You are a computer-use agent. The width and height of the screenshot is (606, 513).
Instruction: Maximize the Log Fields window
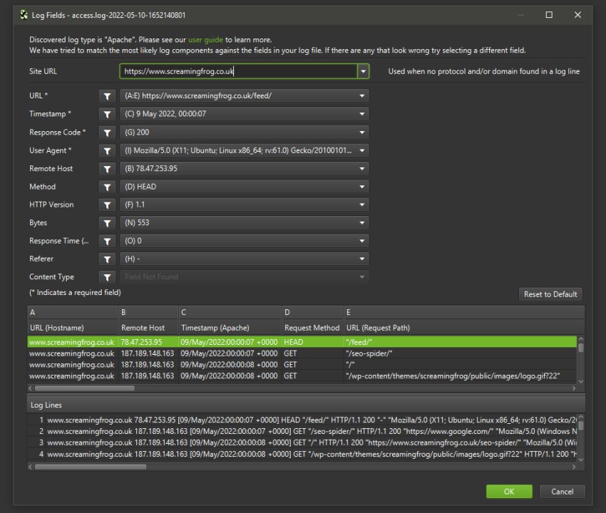pos(549,15)
